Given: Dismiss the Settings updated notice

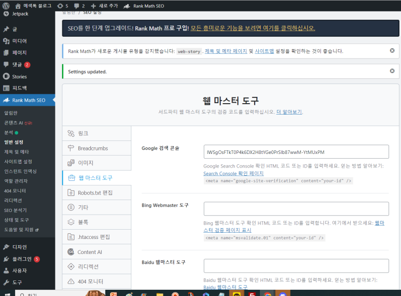Looking at the screenshot, I should click(392, 71).
